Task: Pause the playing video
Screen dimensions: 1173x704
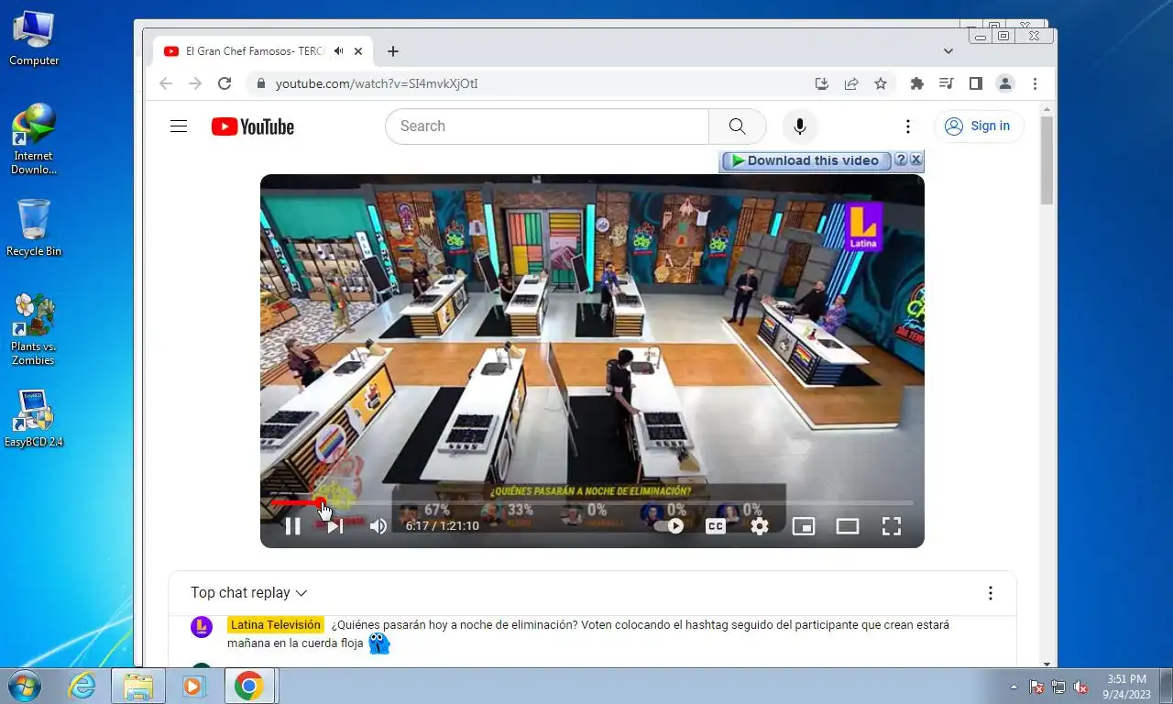Action: point(292,526)
